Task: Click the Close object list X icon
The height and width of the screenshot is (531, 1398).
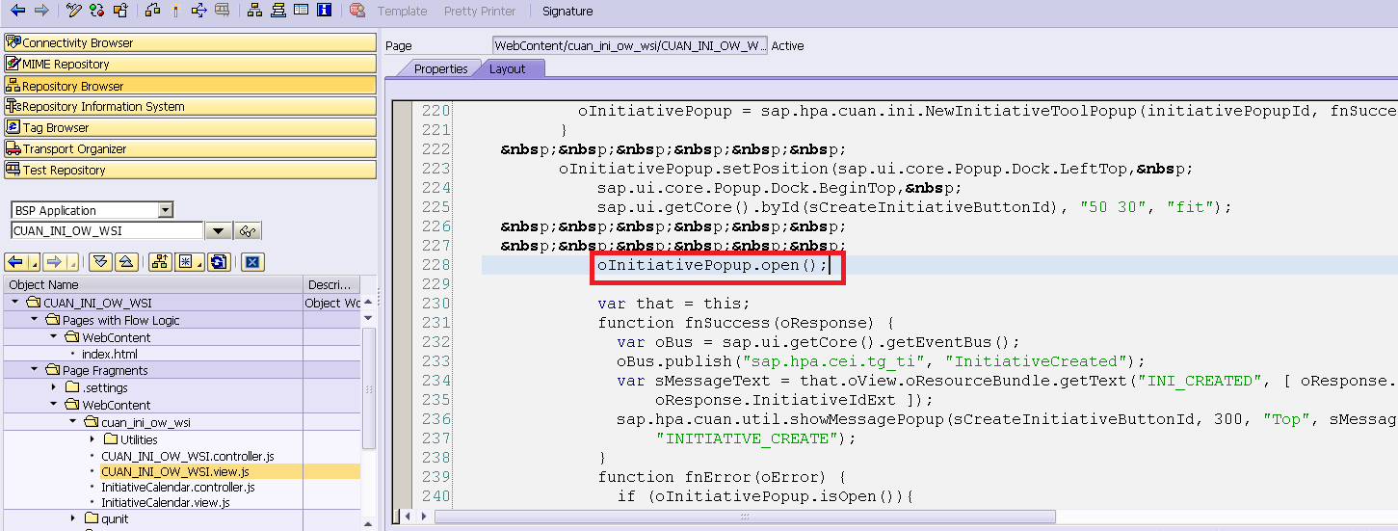Action: pos(251,262)
